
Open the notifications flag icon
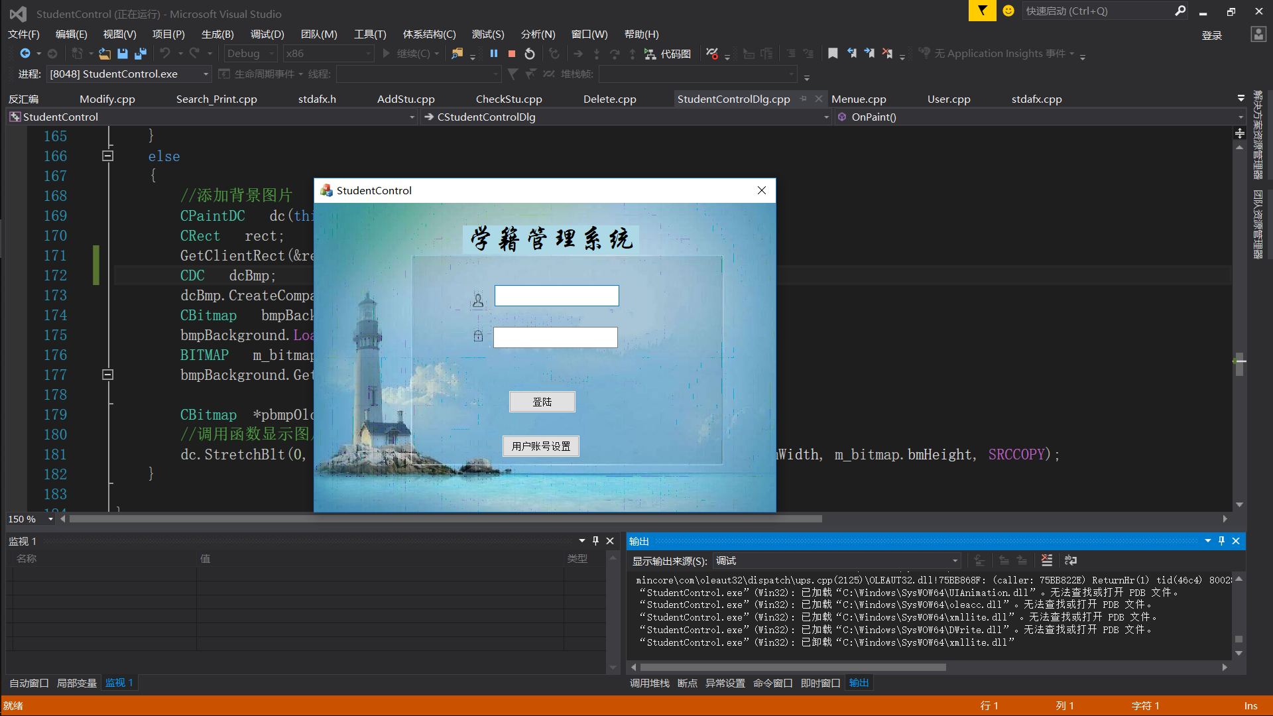pos(982,11)
